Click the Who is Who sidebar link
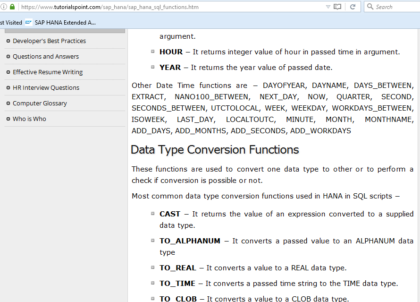 [29, 119]
